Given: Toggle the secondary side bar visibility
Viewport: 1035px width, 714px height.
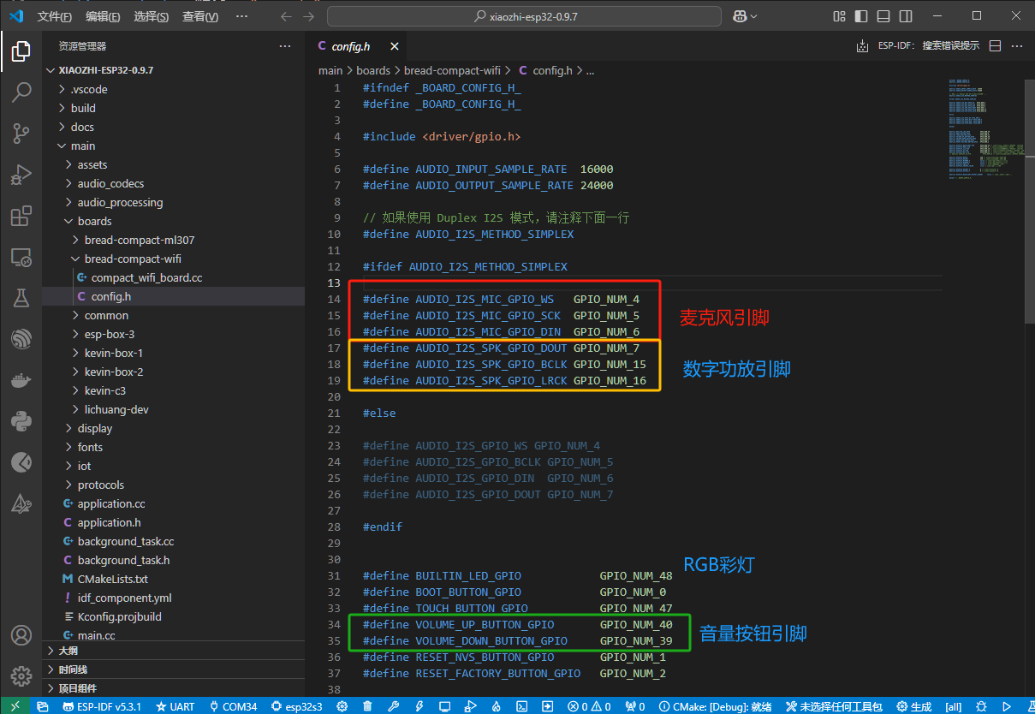Looking at the screenshot, I should (x=905, y=16).
